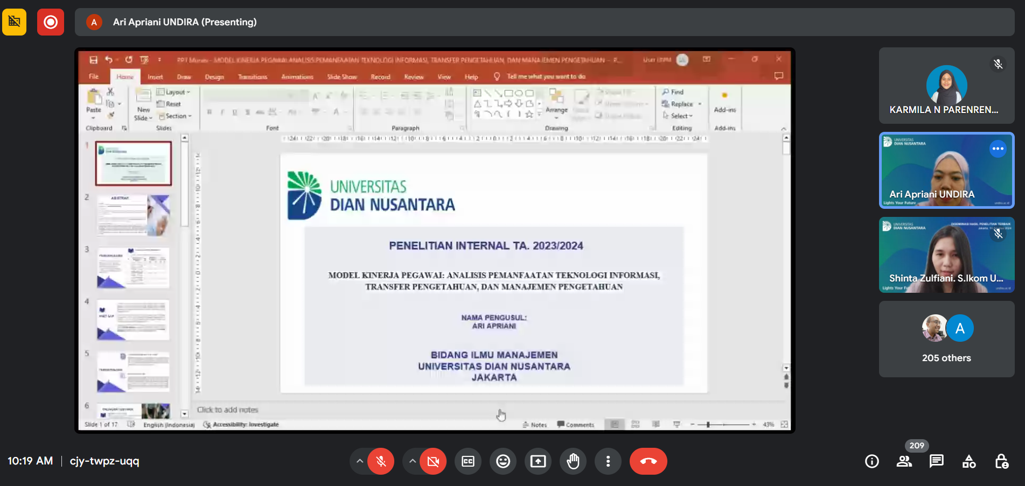This screenshot has height=486, width=1025.
Task: Click Find in the Editing group
Action: (673, 92)
